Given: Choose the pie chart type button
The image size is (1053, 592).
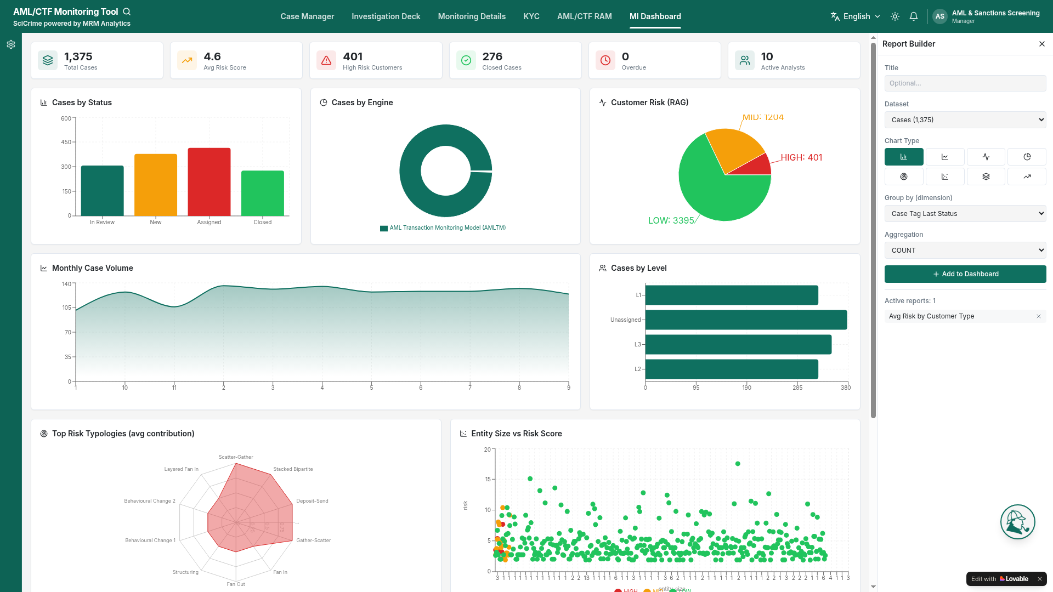Looking at the screenshot, I should [1027, 157].
